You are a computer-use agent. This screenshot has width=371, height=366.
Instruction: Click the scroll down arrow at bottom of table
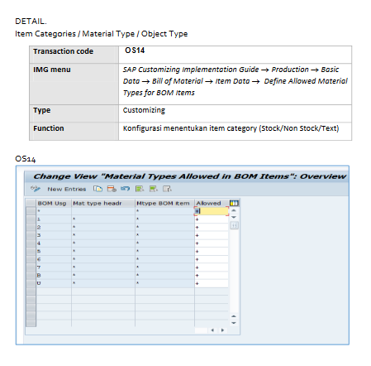coord(234,323)
